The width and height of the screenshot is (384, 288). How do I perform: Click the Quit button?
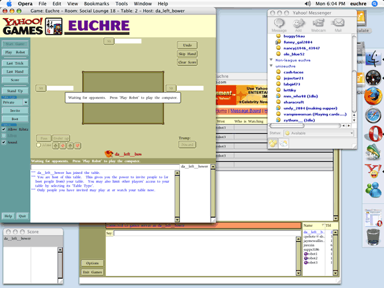(22, 216)
